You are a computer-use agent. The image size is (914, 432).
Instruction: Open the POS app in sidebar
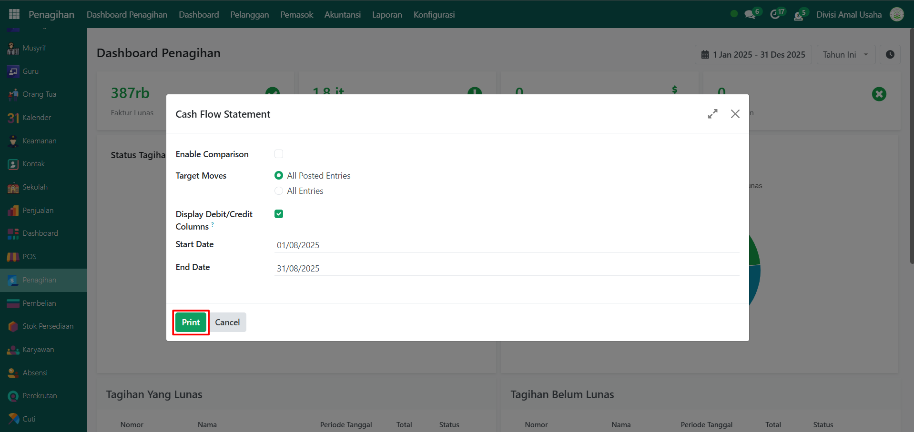click(x=29, y=257)
